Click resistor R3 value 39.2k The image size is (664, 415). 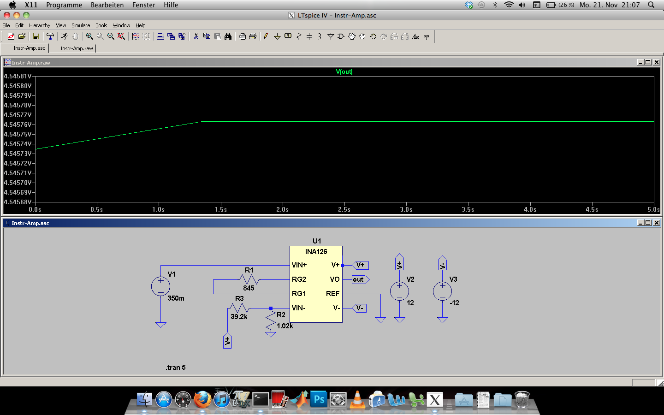tap(239, 317)
